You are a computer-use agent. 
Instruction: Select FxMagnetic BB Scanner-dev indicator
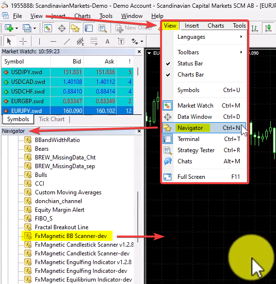tap(71, 236)
